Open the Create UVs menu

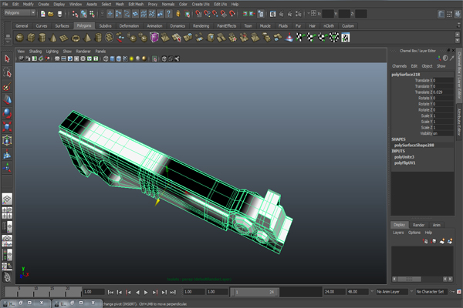tap(201, 4)
